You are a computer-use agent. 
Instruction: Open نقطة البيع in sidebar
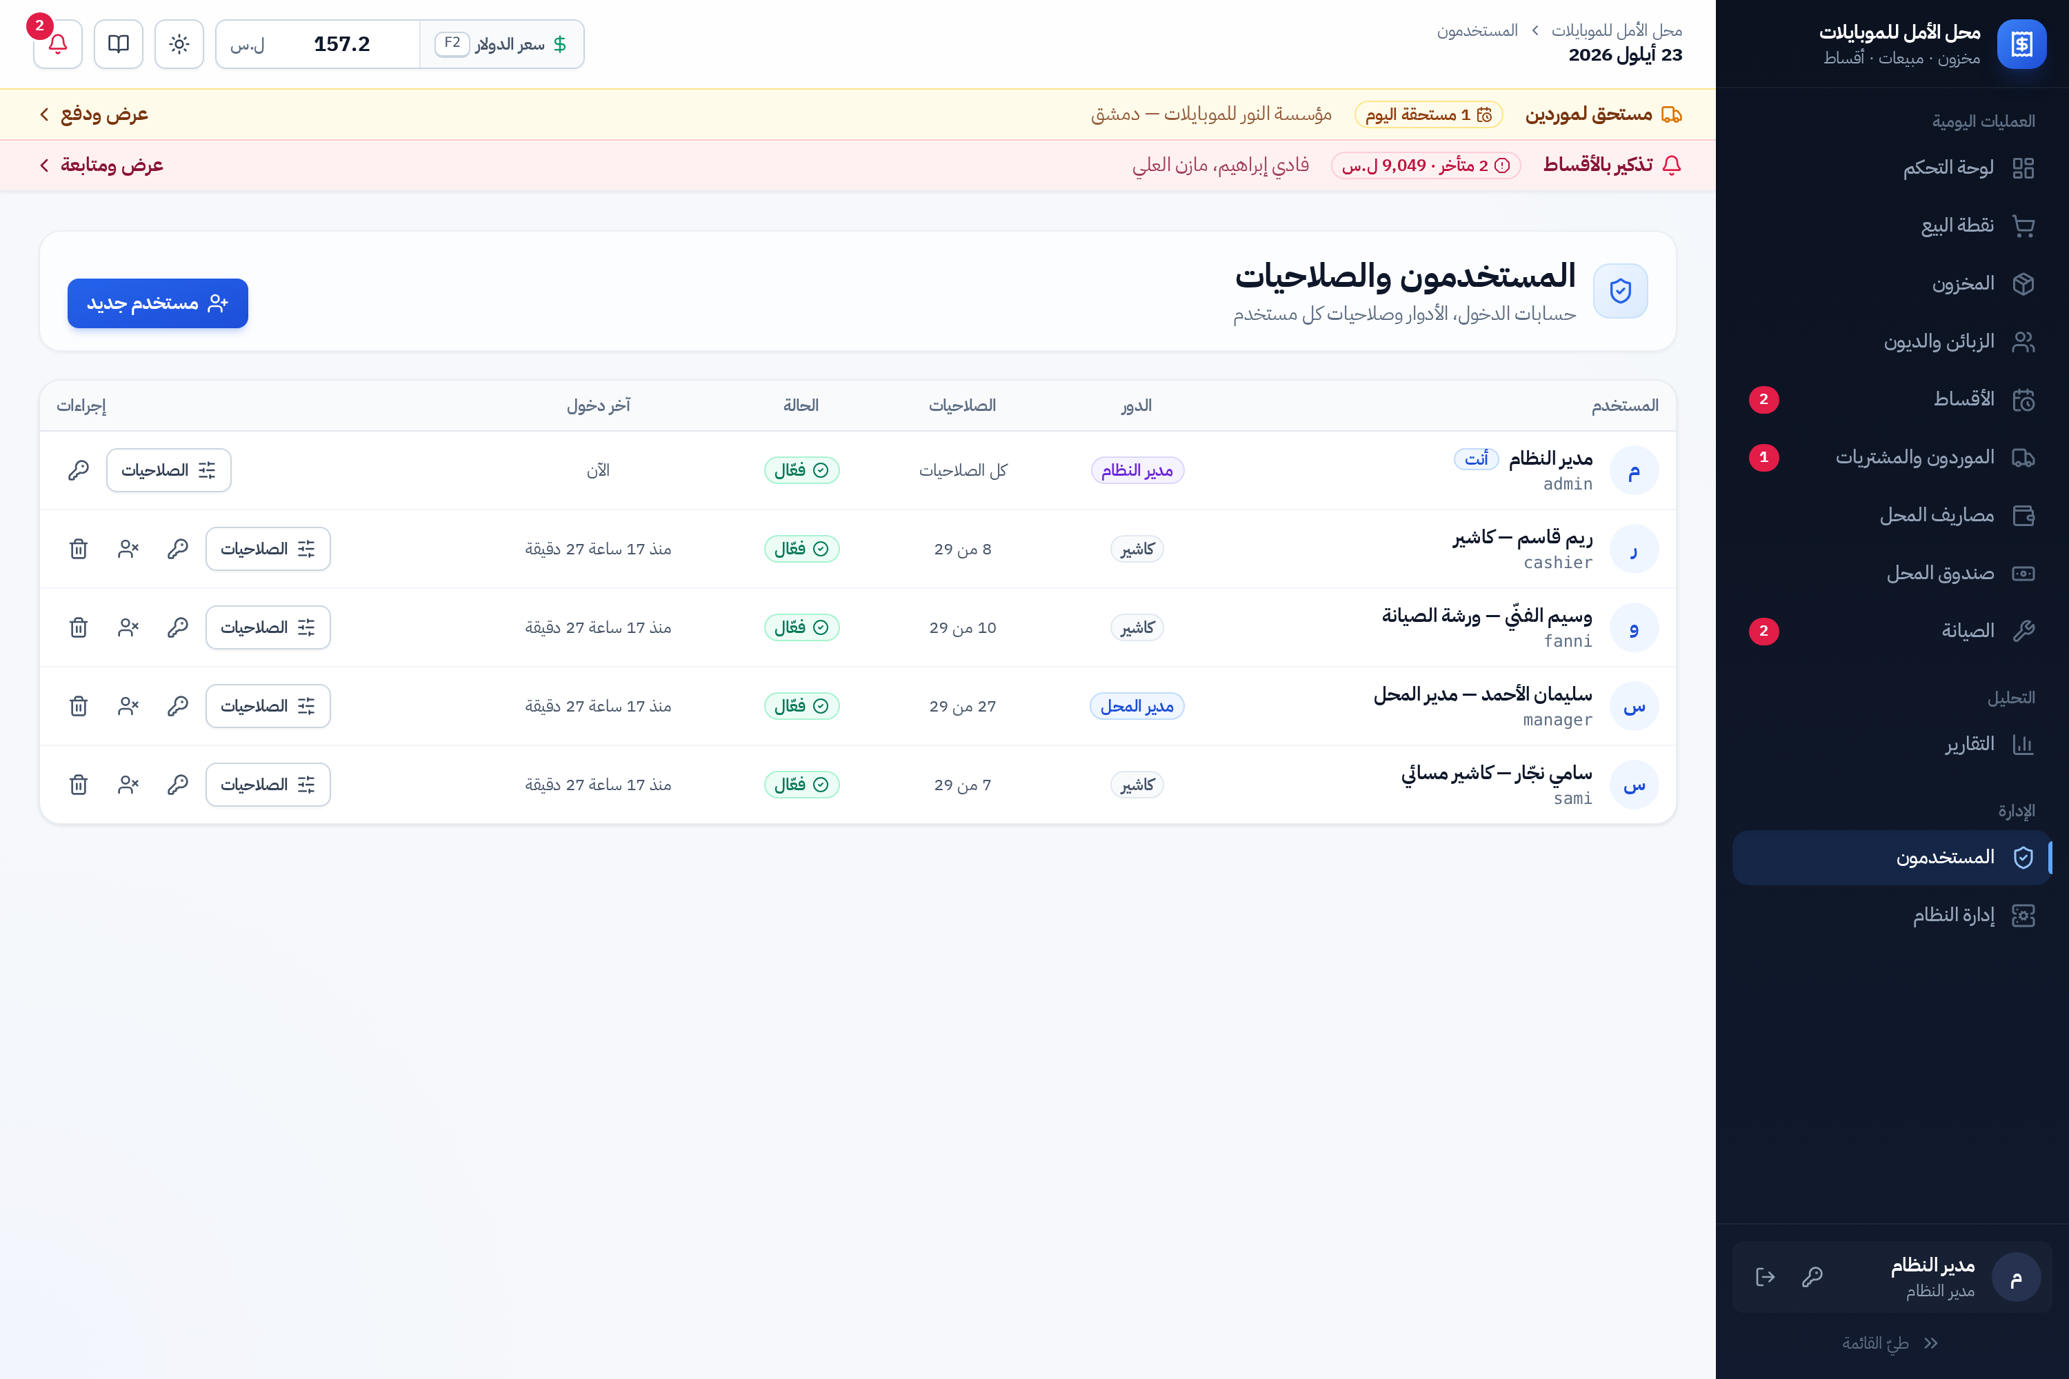[1892, 226]
